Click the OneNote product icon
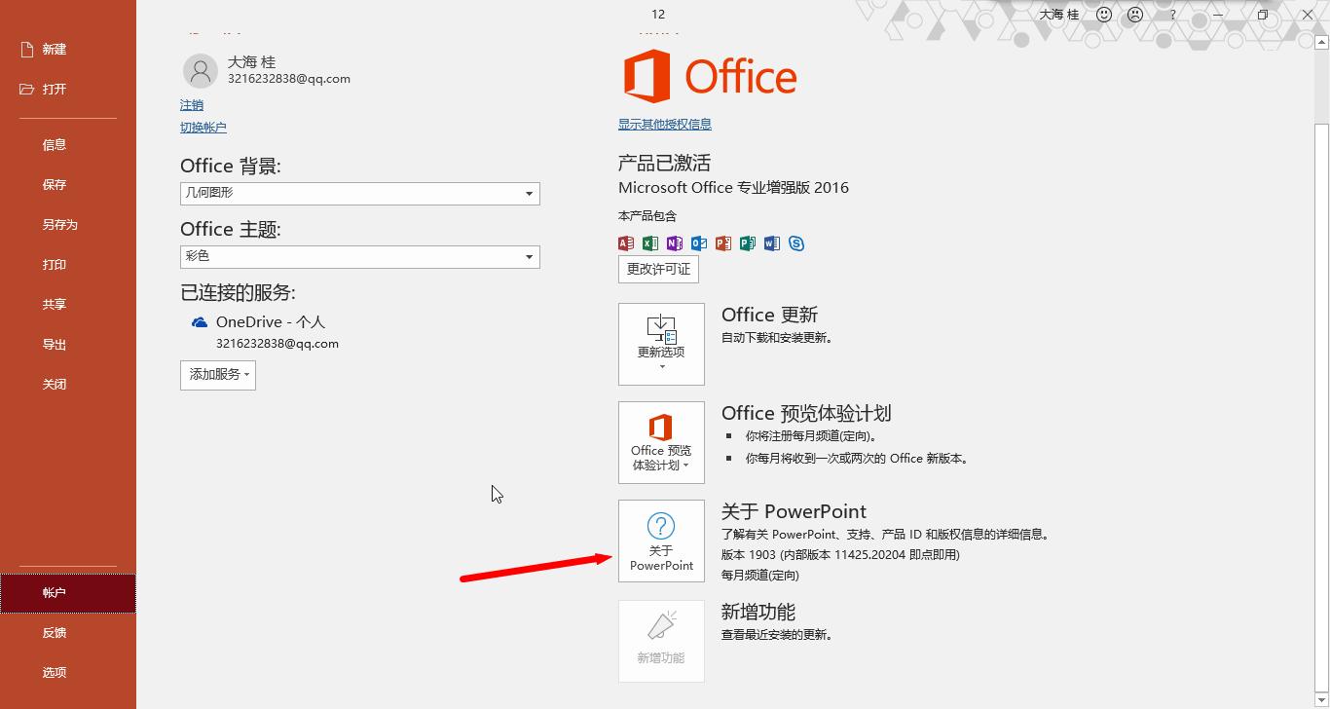 click(675, 243)
